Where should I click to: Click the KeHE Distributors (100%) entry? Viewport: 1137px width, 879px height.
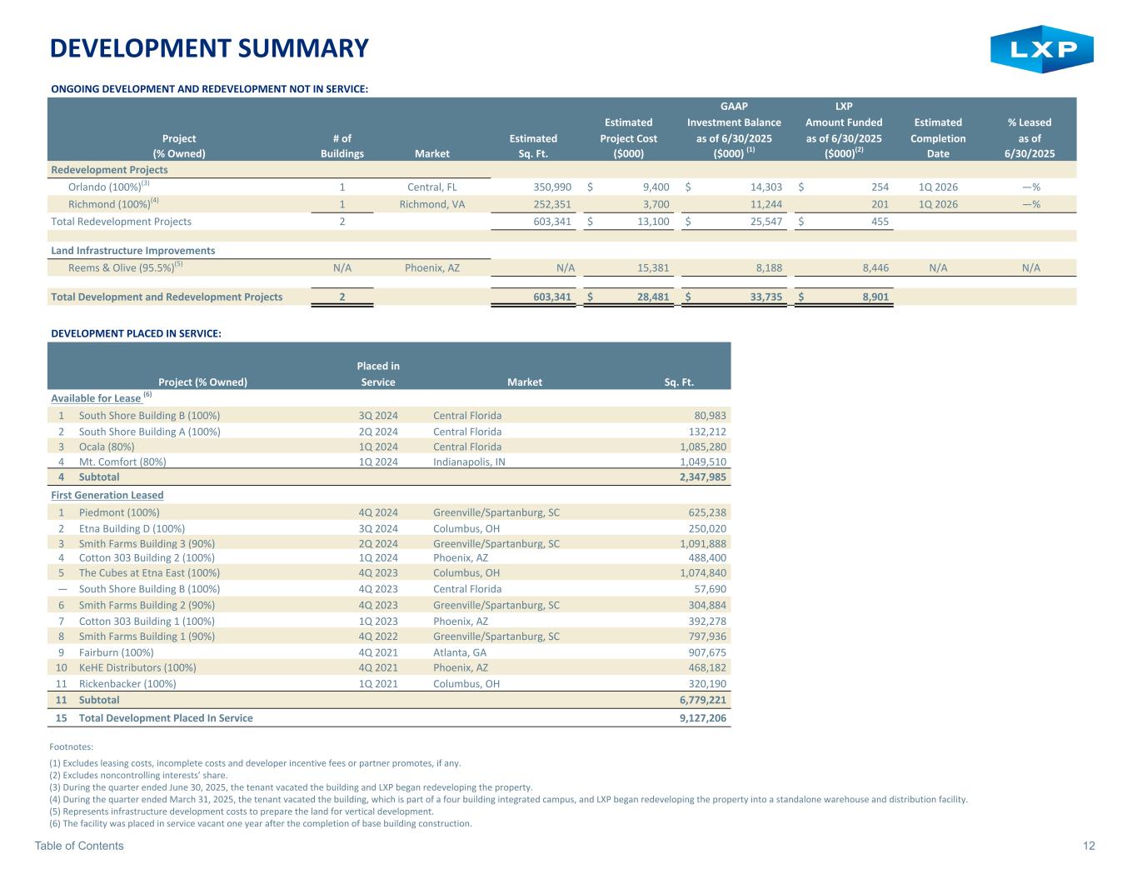pos(137,667)
